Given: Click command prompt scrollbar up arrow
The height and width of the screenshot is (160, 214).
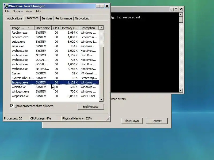Looking at the screenshot, I should (181, 15).
